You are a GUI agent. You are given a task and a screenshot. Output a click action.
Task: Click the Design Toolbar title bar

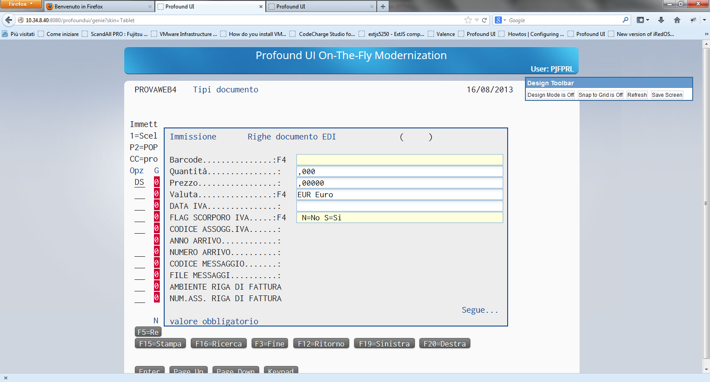(608, 83)
